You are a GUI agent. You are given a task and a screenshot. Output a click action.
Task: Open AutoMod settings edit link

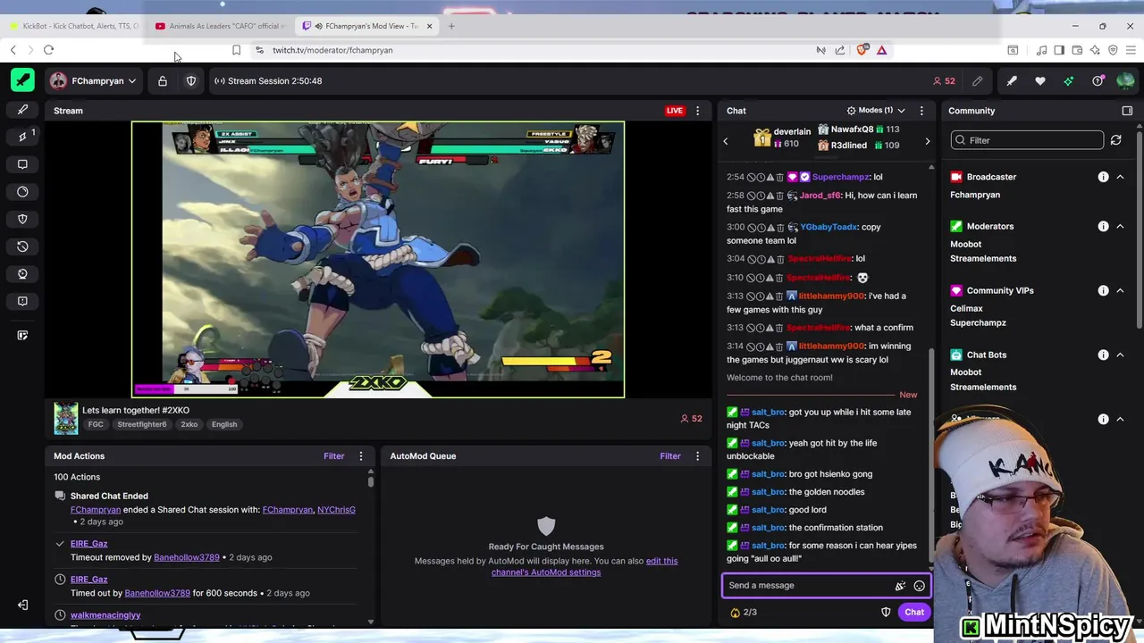[585, 566]
